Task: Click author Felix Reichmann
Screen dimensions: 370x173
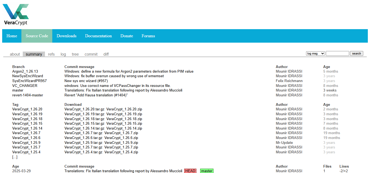Action: [x=289, y=81]
